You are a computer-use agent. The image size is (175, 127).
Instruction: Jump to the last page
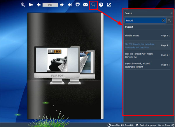[70, 5]
